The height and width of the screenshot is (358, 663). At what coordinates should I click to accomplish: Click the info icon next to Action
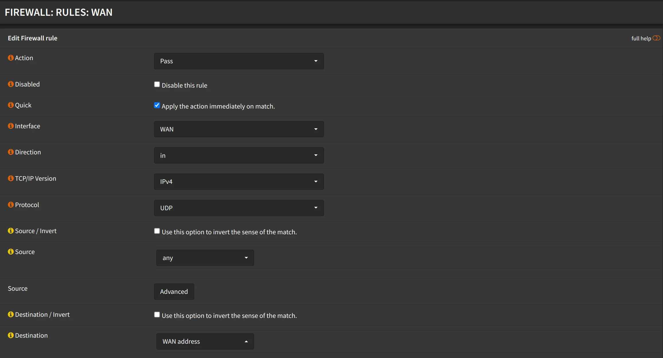point(11,58)
